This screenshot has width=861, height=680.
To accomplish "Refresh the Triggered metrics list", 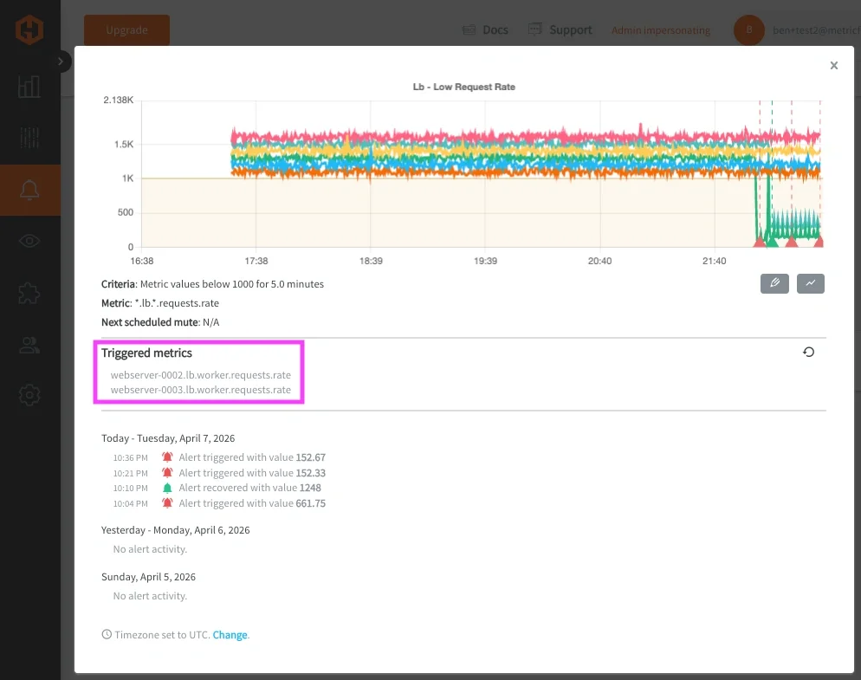I will click(808, 352).
